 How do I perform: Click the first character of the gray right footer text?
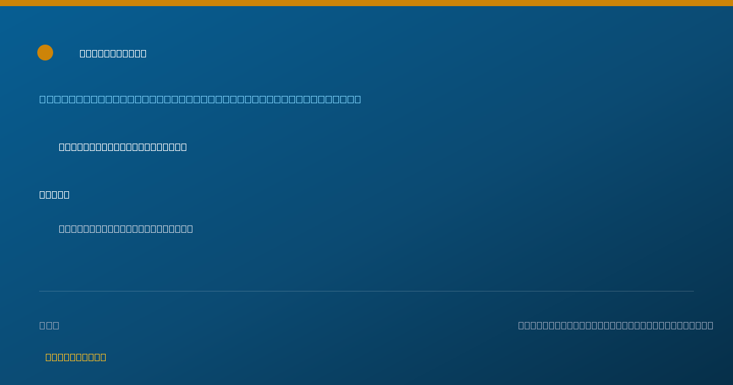click(521, 325)
